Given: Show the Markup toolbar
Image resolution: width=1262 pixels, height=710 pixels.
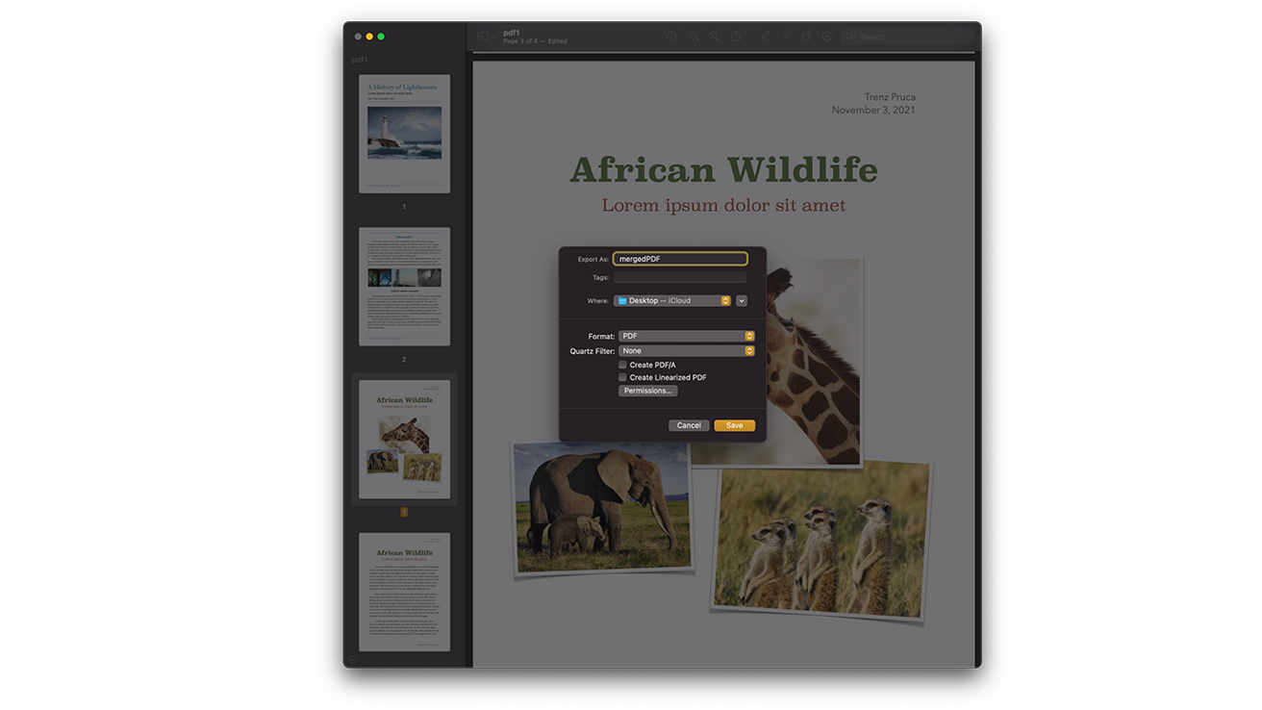Looking at the screenshot, I should coord(826,37).
